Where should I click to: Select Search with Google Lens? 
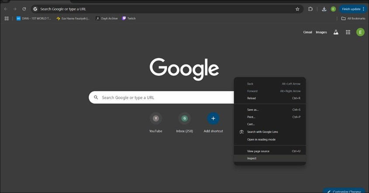point(270,132)
